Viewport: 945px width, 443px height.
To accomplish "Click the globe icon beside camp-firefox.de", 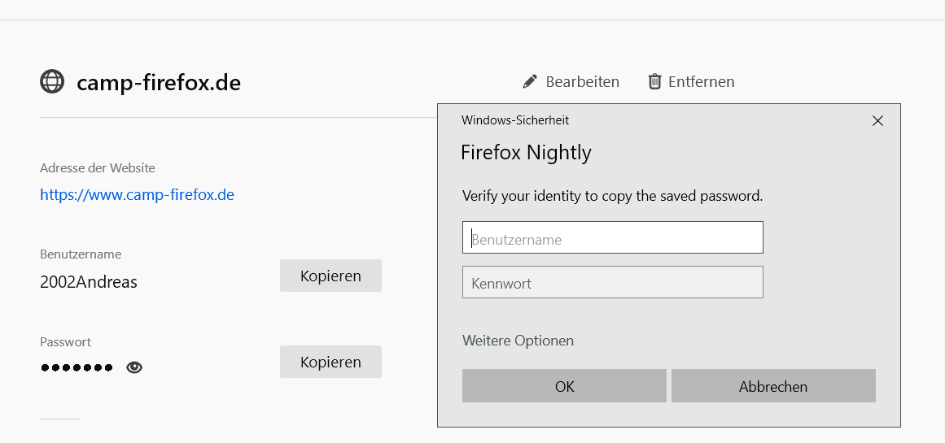I will tap(52, 82).
